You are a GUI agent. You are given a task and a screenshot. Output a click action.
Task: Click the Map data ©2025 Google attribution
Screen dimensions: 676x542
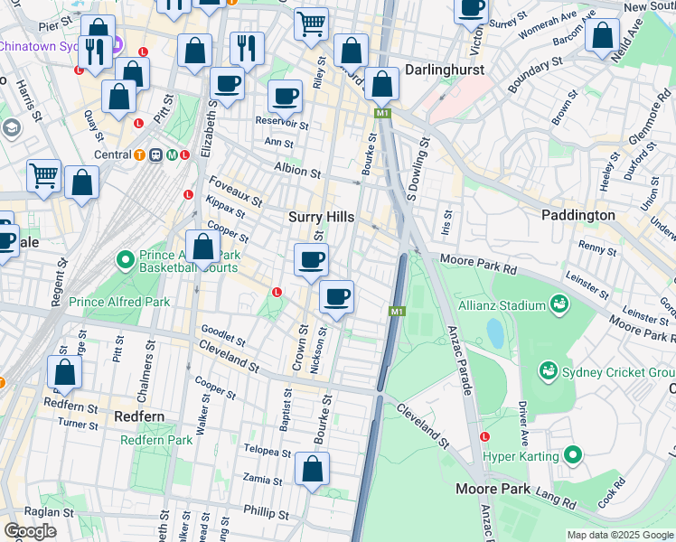tap(619, 535)
